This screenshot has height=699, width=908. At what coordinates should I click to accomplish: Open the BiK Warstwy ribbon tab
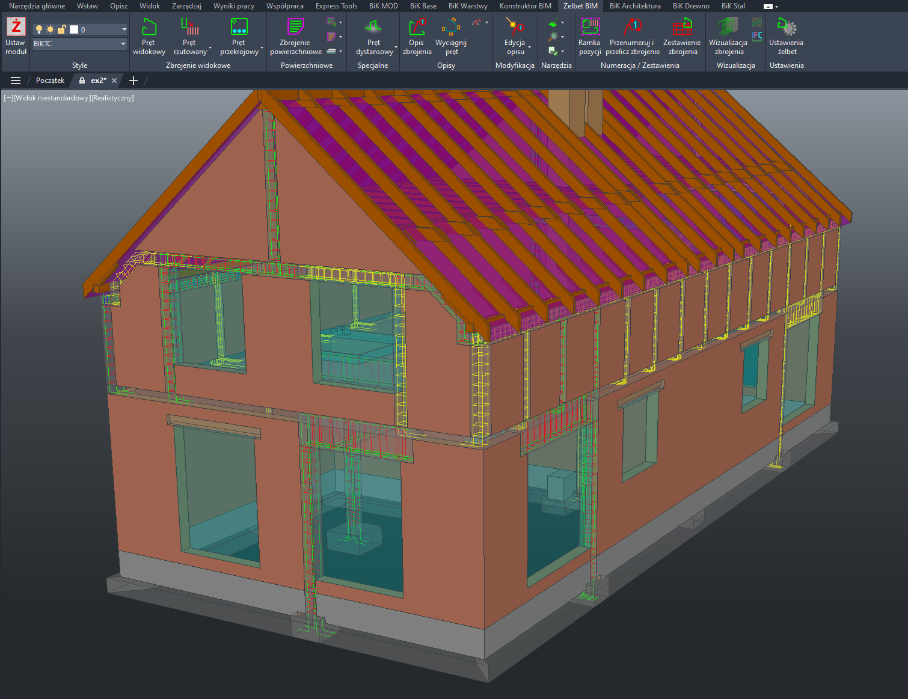468,6
